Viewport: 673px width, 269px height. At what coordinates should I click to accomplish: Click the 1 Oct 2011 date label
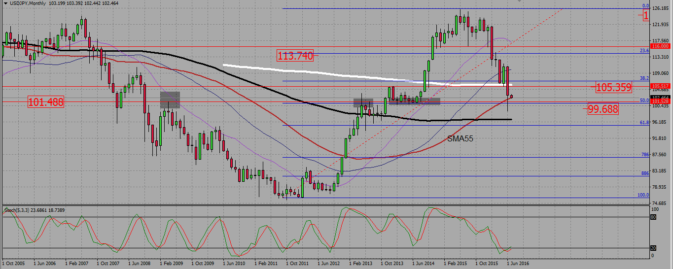click(297, 263)
